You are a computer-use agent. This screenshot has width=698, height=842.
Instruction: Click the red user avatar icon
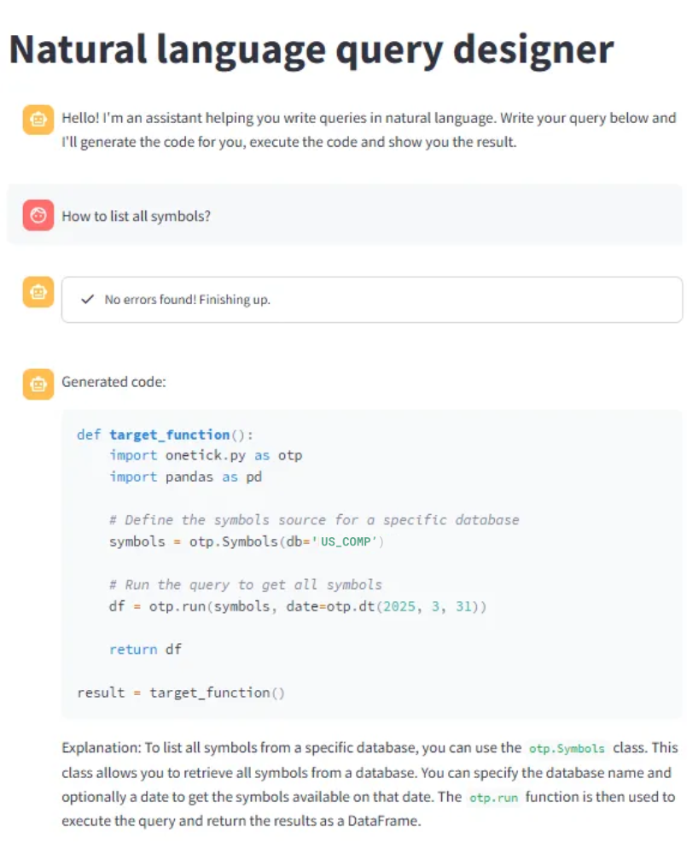(38, 215)
